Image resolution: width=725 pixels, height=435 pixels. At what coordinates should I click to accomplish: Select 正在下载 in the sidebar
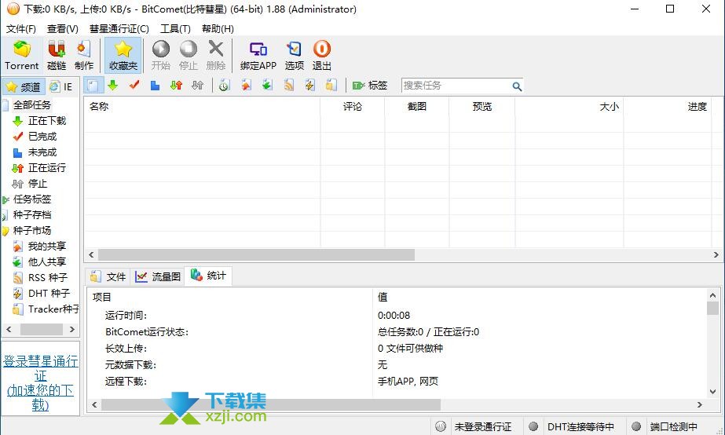click(46, 121)
